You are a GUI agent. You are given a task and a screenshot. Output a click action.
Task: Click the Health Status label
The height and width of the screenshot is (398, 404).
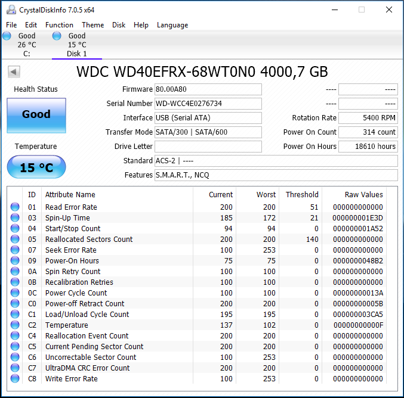pos(36,89)
